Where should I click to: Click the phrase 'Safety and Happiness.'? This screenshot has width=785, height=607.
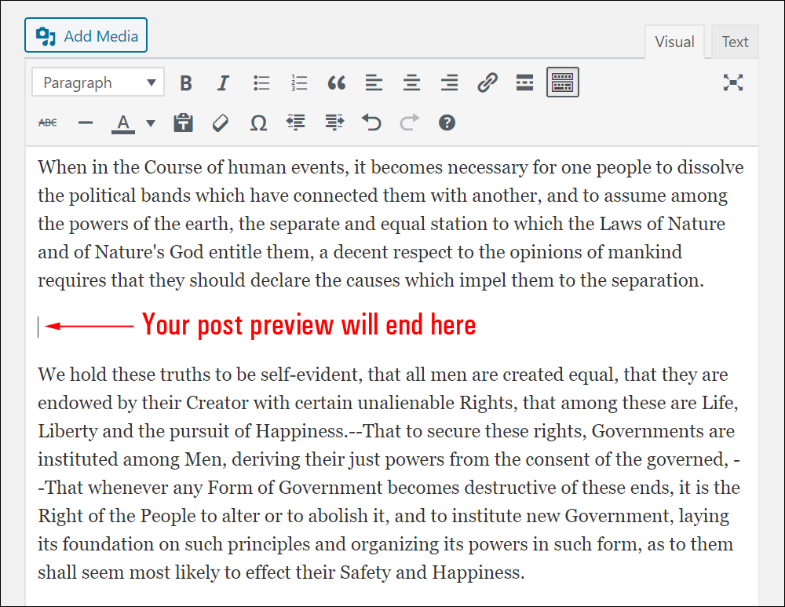pyautogui.click(x=433, y=572)
